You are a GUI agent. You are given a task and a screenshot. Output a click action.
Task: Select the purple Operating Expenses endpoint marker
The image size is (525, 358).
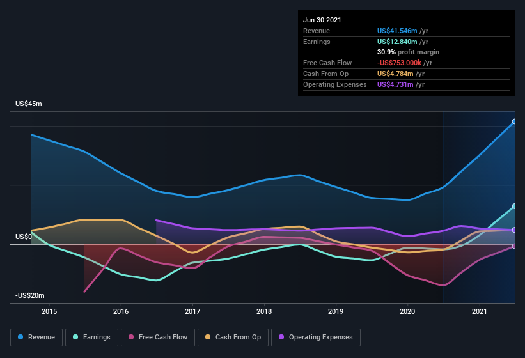pos(514,230)
